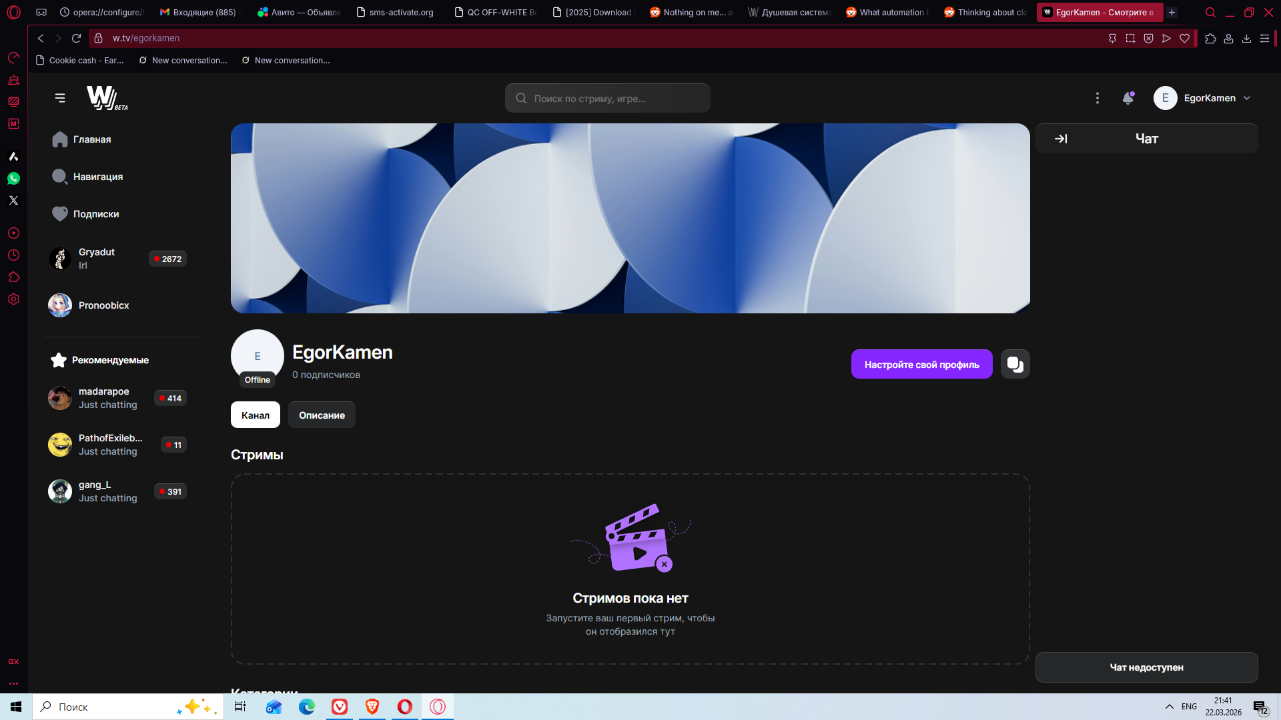Toggle the bookmark heart icon in address bar
The image size is (1281, 720).
tap(1184, 38)
